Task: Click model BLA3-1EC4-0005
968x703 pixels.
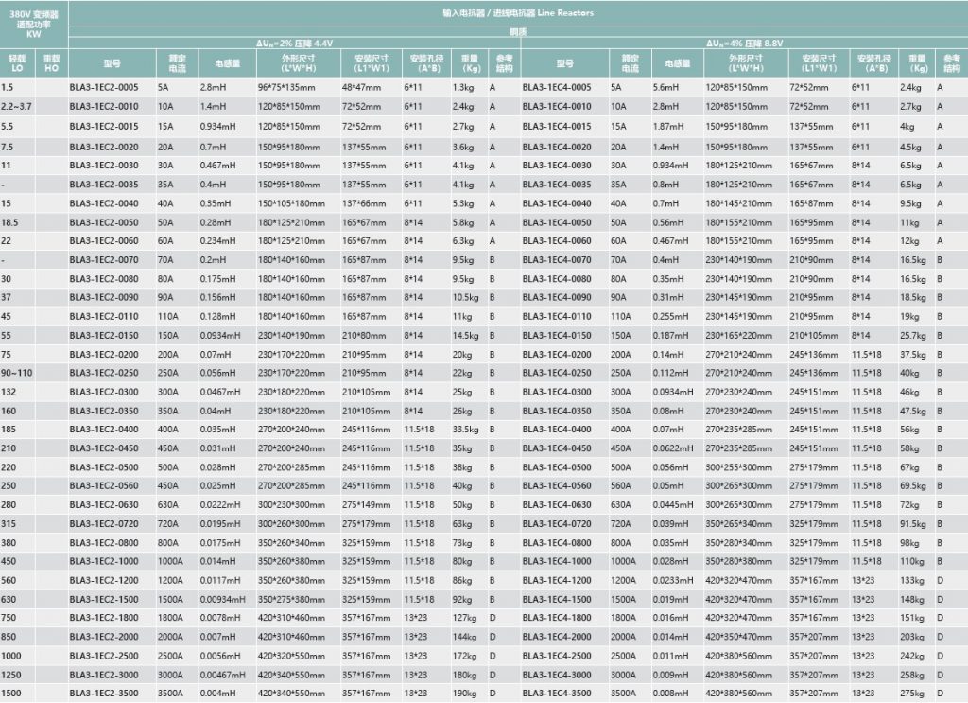Action: (556, 88)
